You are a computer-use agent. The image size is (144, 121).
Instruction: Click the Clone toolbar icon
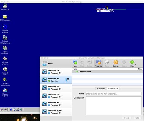(x=107, y=63)
